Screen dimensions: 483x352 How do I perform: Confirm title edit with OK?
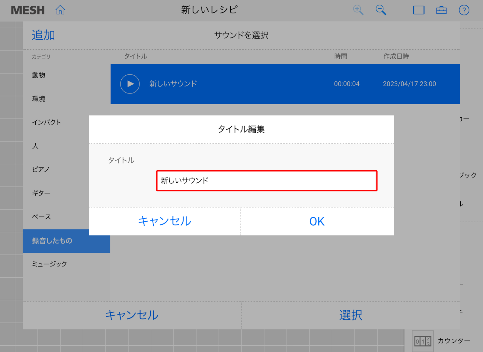317,221
